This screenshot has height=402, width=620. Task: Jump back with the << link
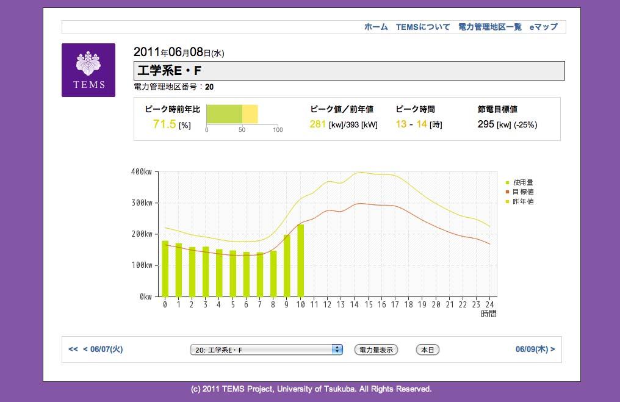tap(73, 350)
